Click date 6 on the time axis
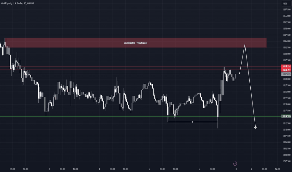292x172 pixels. point(199,169)
